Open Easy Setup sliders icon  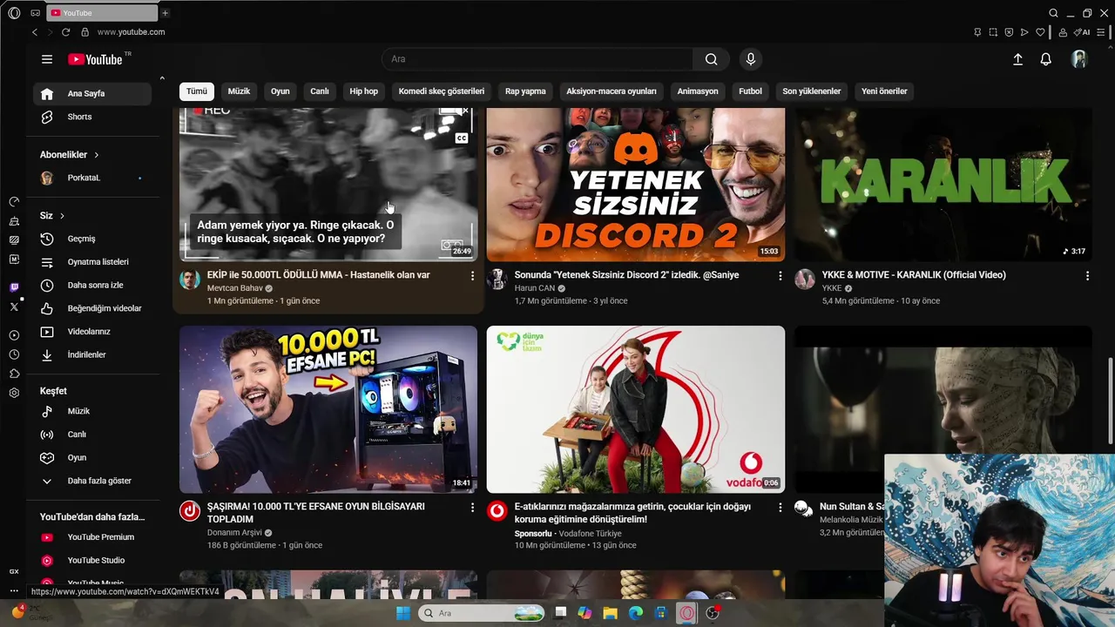tap(1102, 32)
